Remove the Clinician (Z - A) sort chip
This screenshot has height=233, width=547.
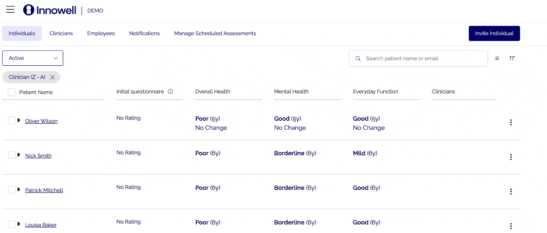(x=53, y=77)
